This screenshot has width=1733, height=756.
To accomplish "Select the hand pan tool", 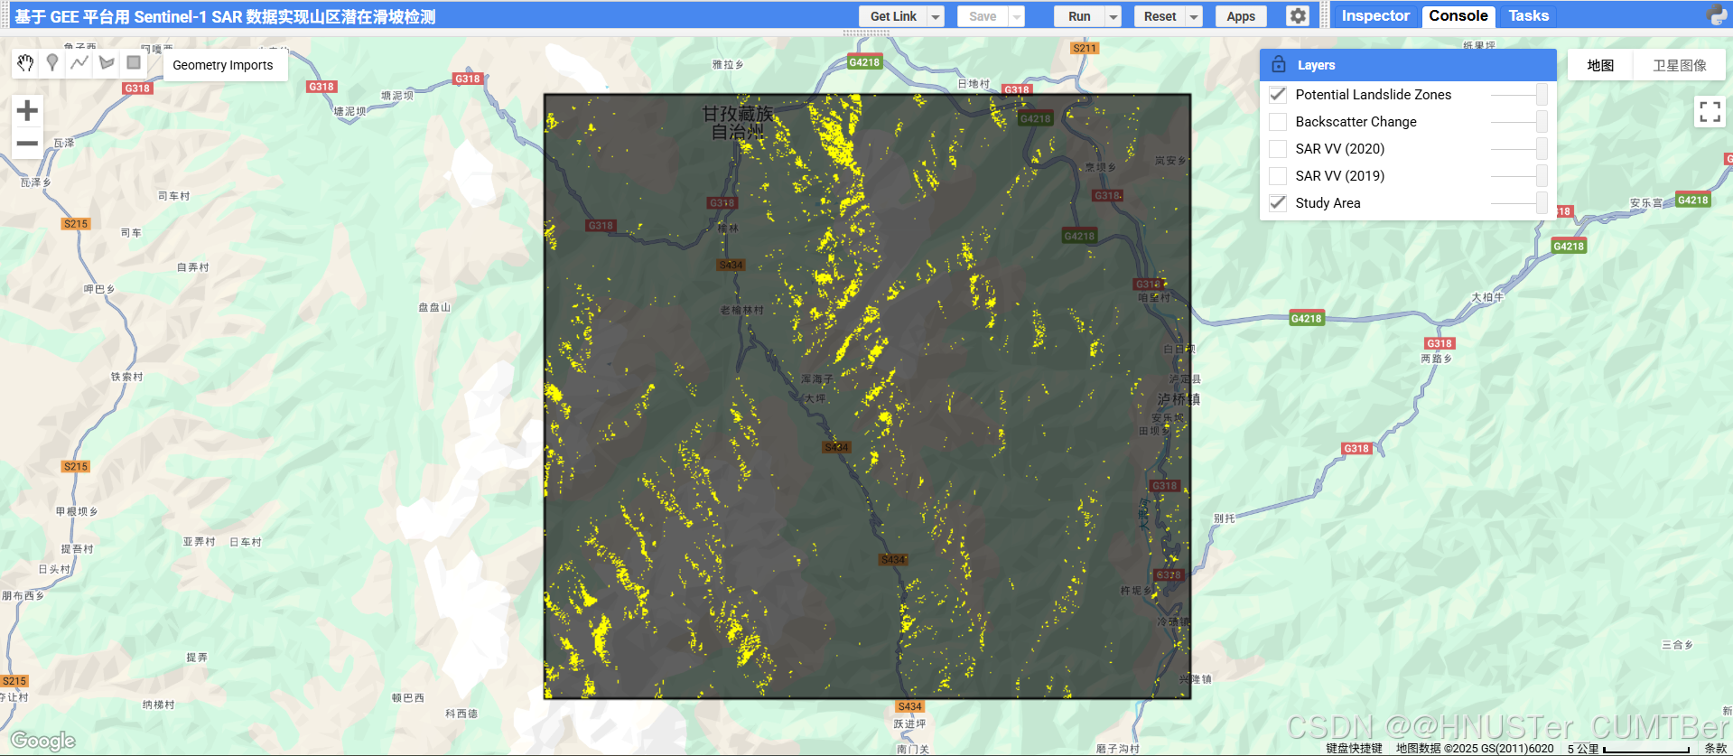I will click(25, 62).
